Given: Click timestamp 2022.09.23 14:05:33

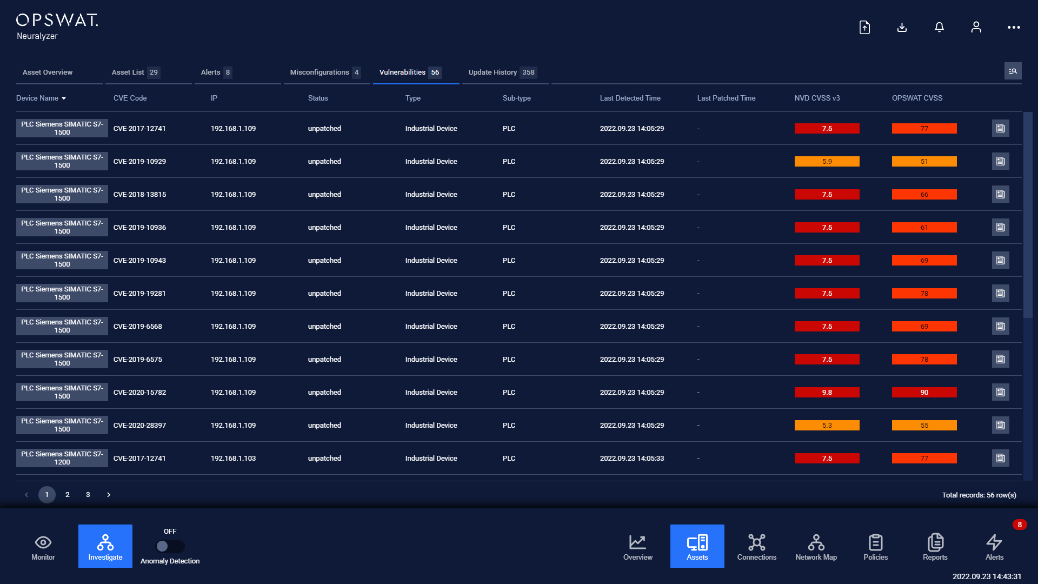Looking at the screenshot, I should pyautogui.click(x=631, y=459).
